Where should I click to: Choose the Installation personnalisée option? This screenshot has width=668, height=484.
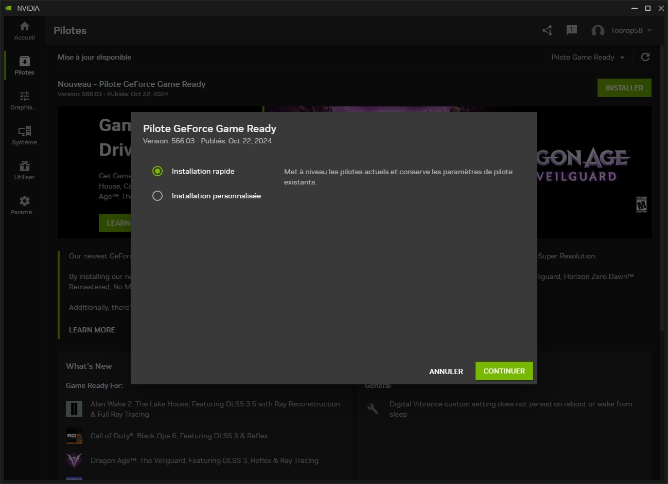[x=157, y=196]
